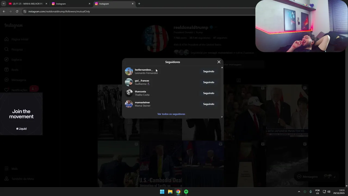Screen dimensions: 348x196
Task: View site information icon in address bar
Action: coord(25,11)
